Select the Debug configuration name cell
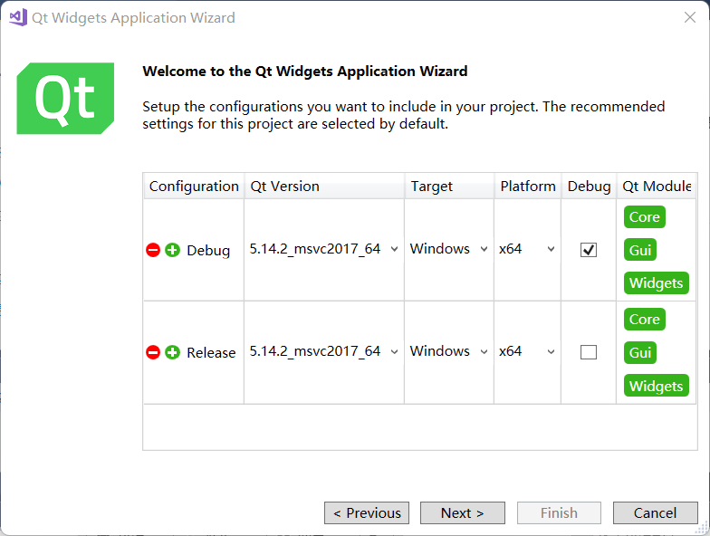 coord(208,250)
